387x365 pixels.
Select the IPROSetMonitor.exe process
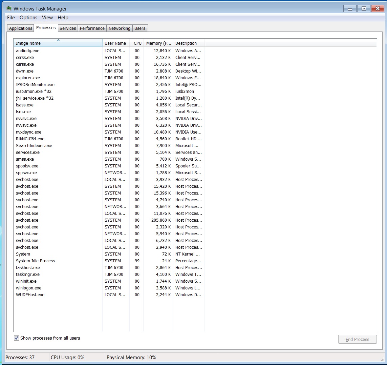pos(109,84)
